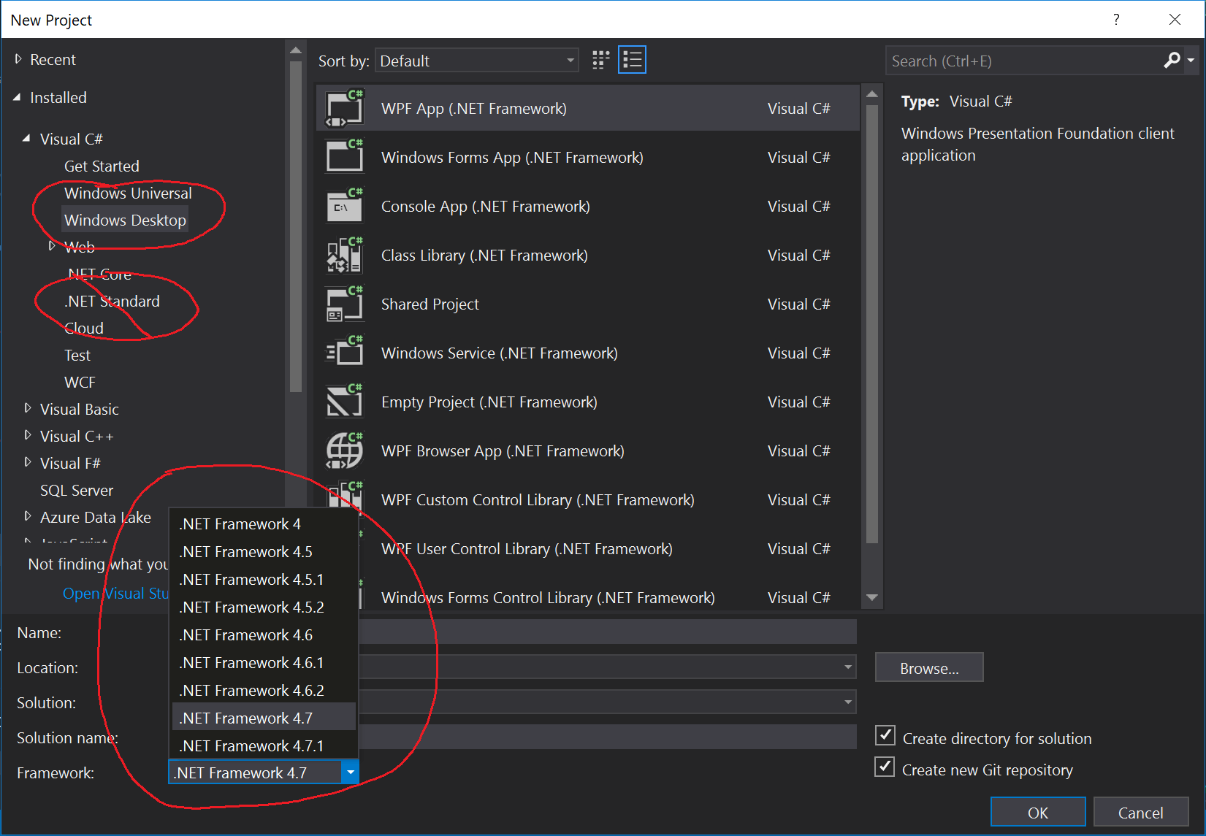This screenshot has width=1206, height=836.
Task: Open the Sort by Default dropdown
Action: click(x=477, y=61)
